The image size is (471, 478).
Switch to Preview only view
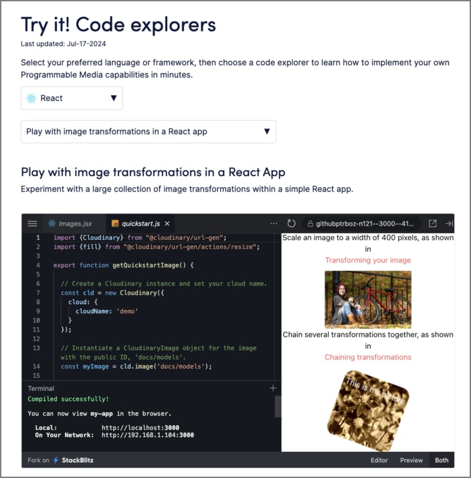(x=411, y=461)
